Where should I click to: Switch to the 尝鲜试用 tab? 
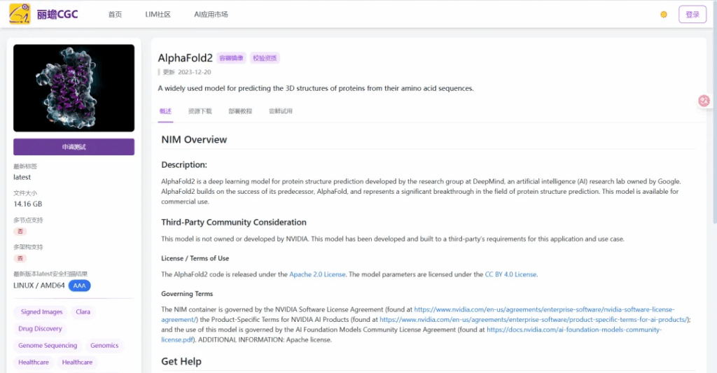click(280, 111)
